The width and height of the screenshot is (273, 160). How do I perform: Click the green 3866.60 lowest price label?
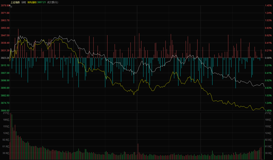[5, 110]
